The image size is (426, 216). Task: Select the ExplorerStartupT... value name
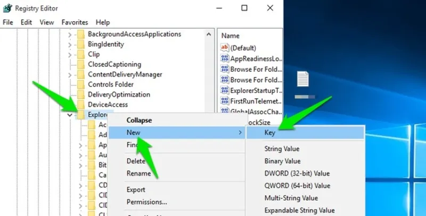pos(256,90)
